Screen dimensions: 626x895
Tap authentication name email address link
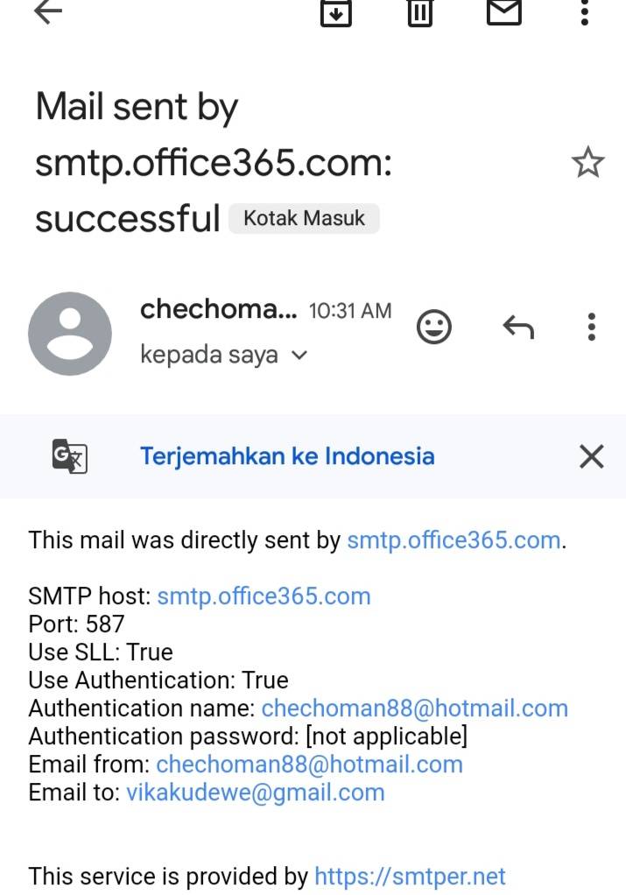point(414,708)
